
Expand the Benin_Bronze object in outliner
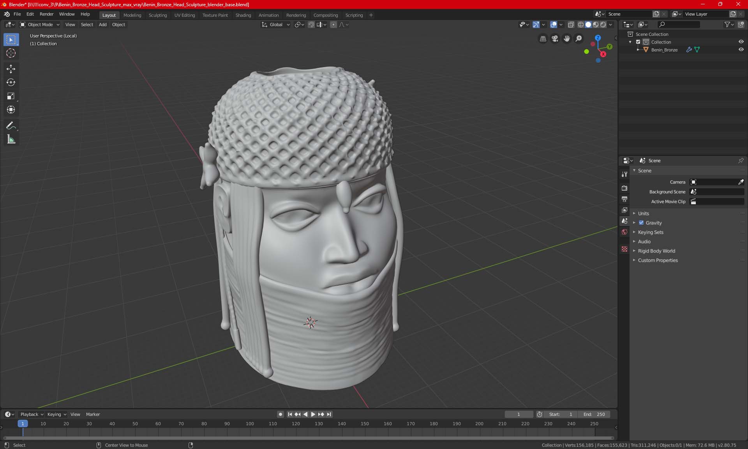click(x=638, y=50)
